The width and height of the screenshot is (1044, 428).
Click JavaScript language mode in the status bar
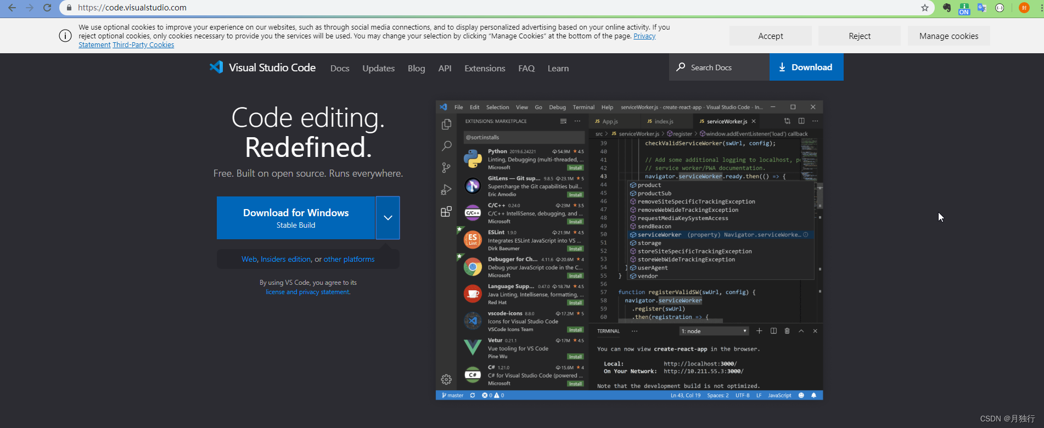(x=779, y=395)
